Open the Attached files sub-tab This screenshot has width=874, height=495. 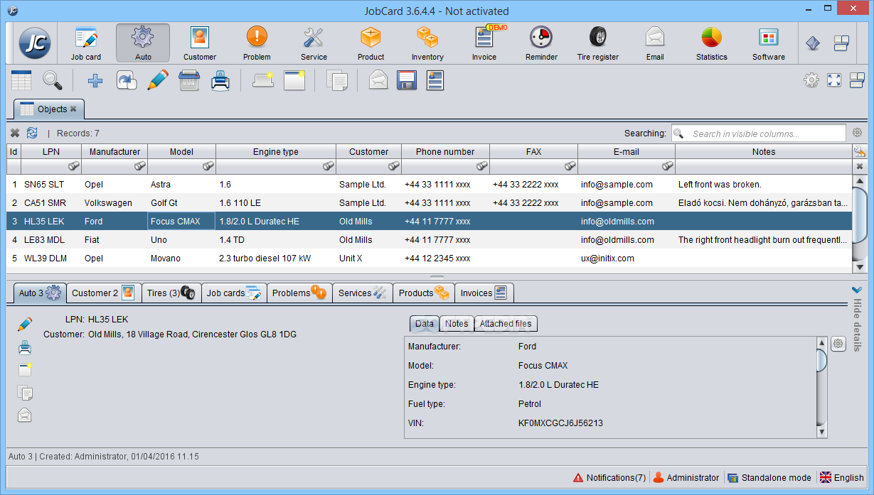click(506, 324)
